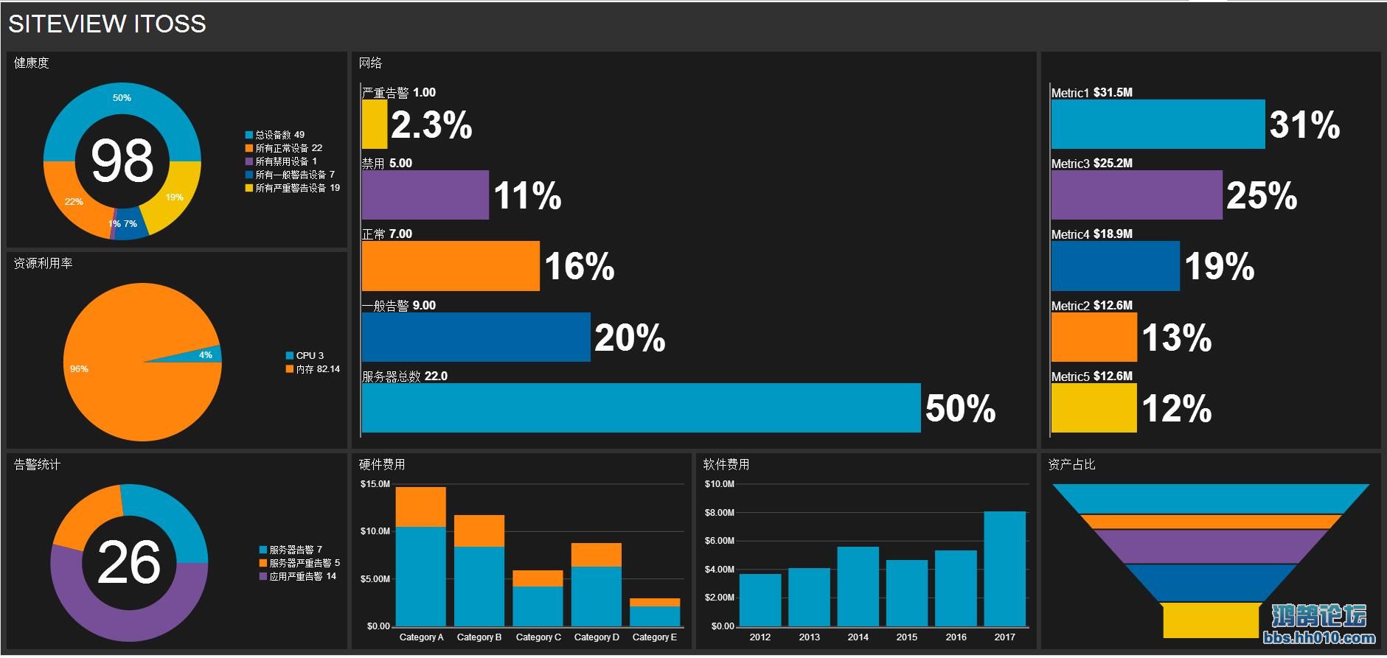Select the Metric2 13% orange bar
Screen dimensions: 1387x658
click(1094, 337)
